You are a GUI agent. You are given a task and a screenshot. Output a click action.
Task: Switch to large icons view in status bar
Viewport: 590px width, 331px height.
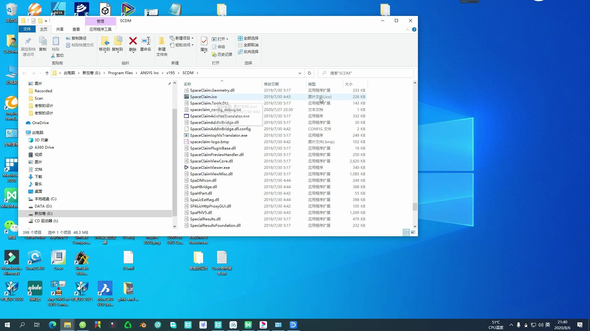(x=413, y=232)
